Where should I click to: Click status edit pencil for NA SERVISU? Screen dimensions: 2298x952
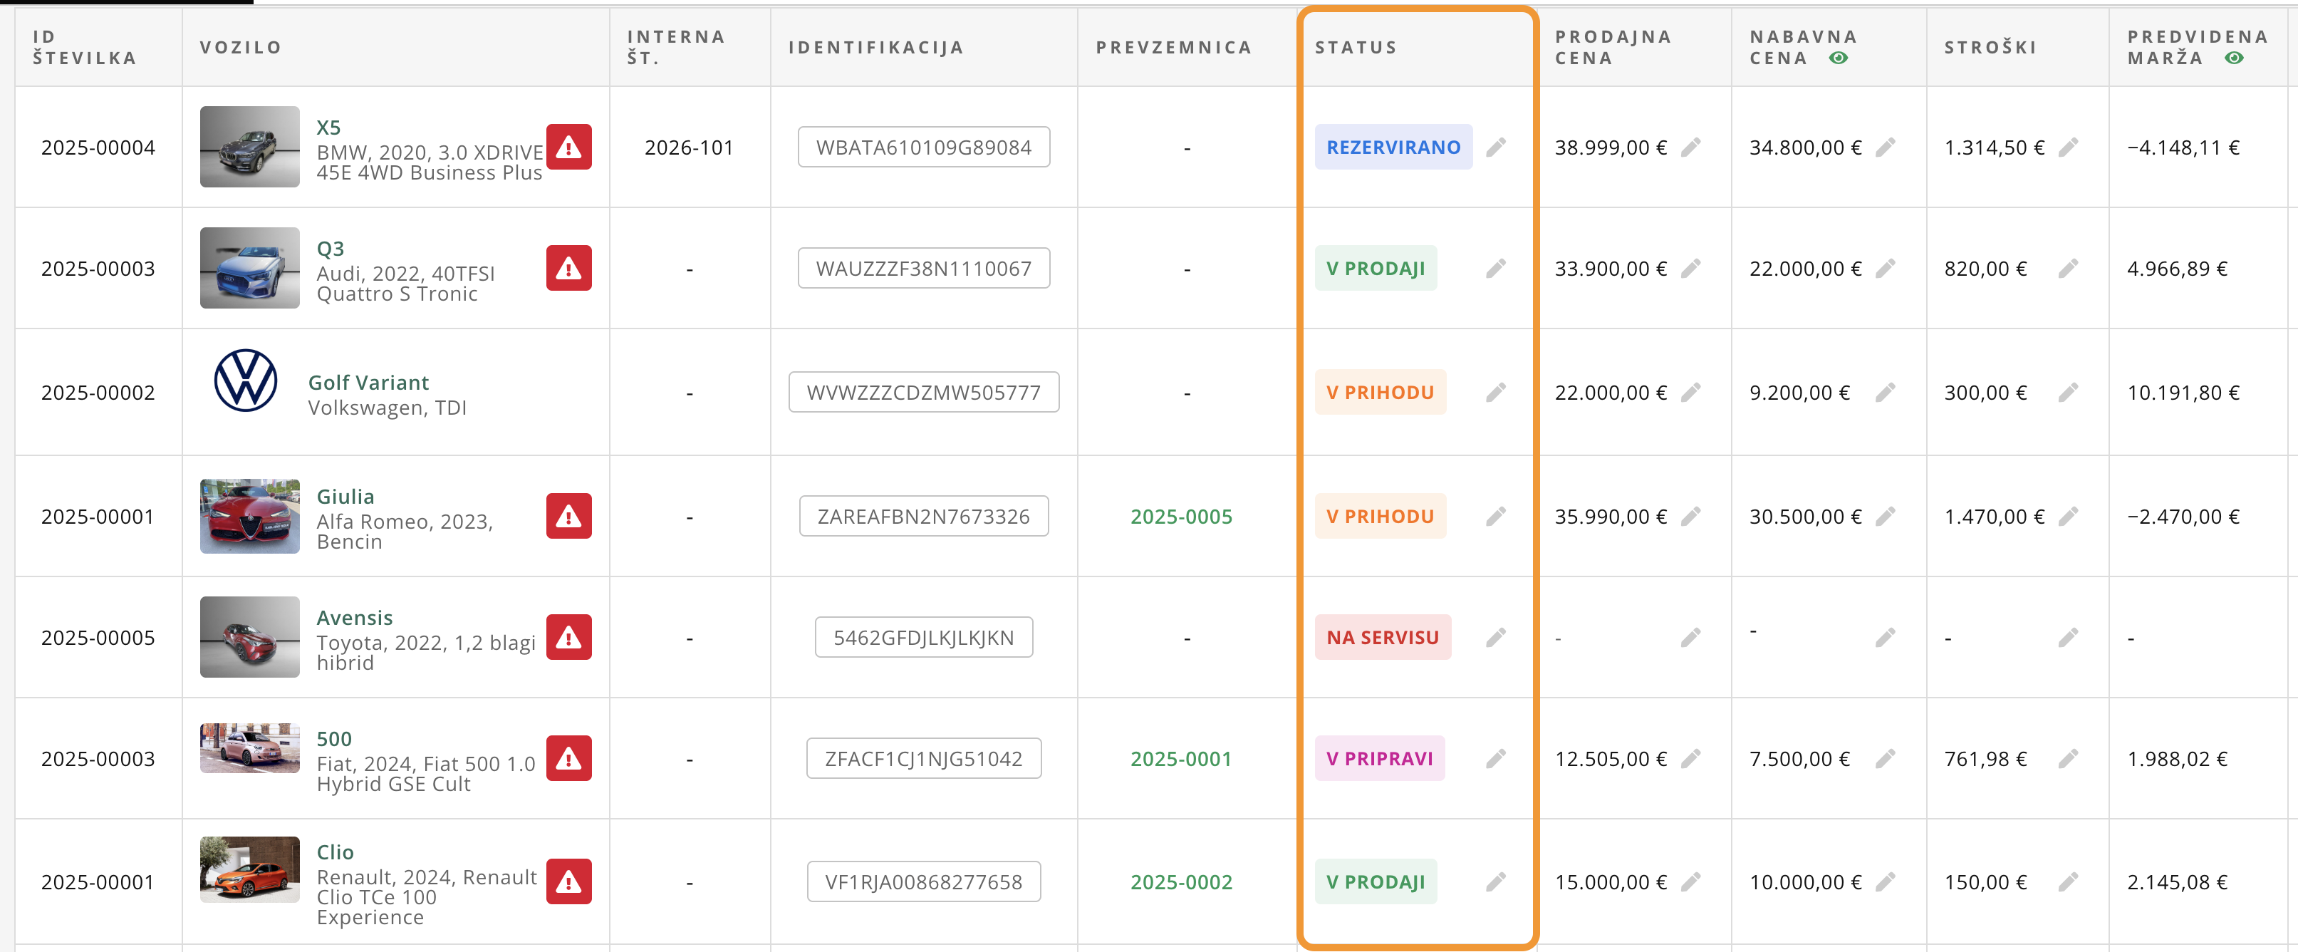coord(1496,638)
